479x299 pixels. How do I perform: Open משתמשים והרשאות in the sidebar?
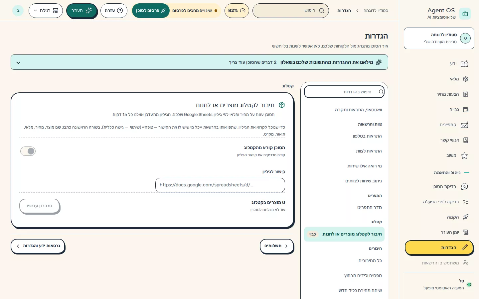439,263
